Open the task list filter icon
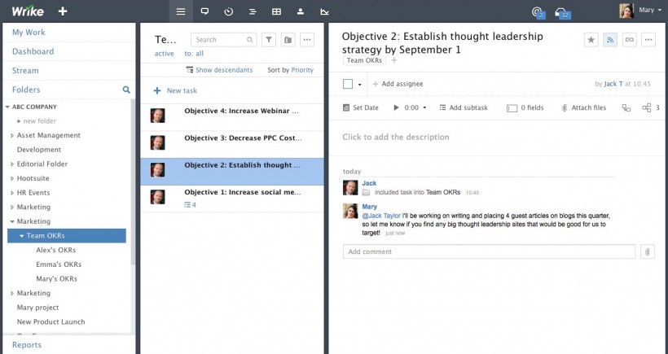The image size is (668, 354). [x=269, y=40]
